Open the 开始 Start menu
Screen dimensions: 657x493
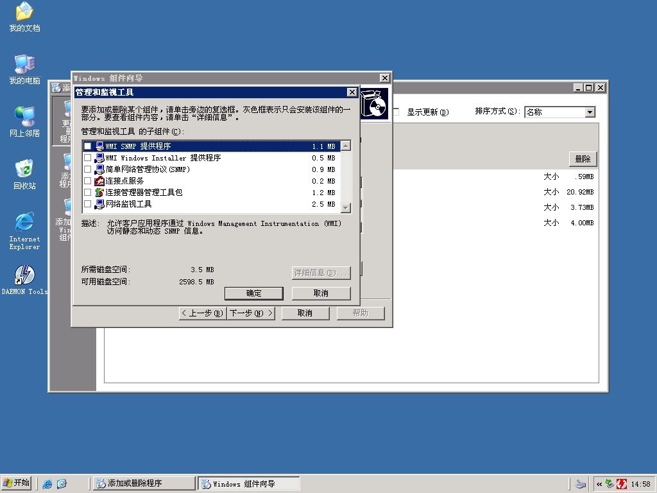pos(17,483)
